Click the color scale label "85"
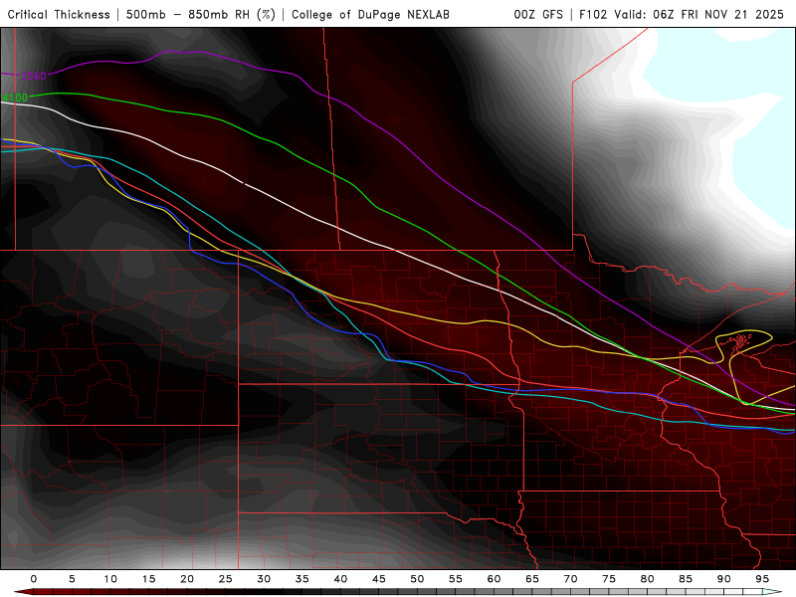796x597 pixels. [x=686, y=579]
